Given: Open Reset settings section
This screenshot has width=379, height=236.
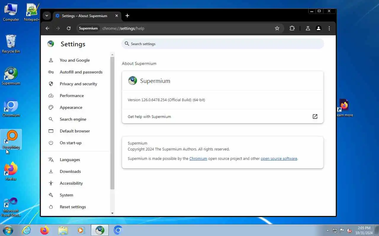Looking at the screenshot, I should (73, 207).
